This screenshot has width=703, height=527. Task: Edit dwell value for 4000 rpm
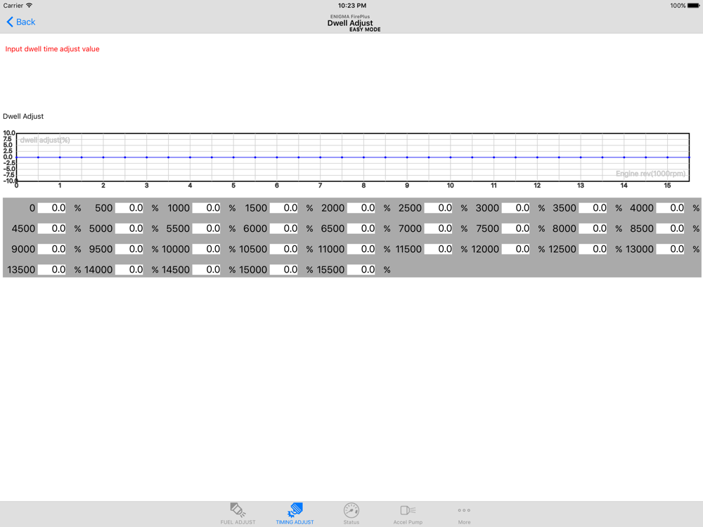pos(670,208)
